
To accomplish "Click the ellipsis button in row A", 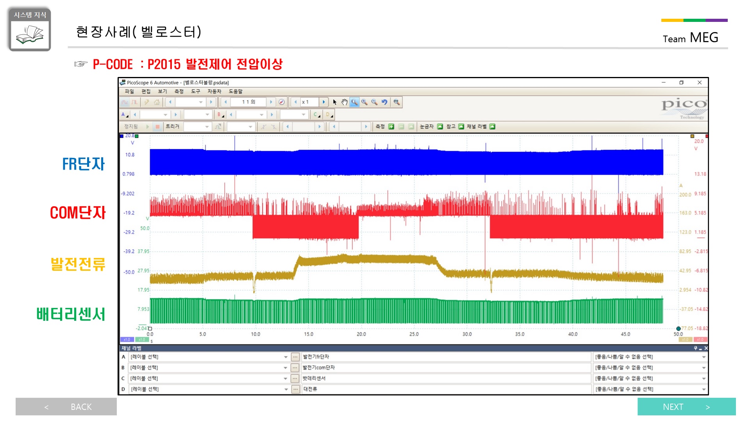I will [295, 357].
